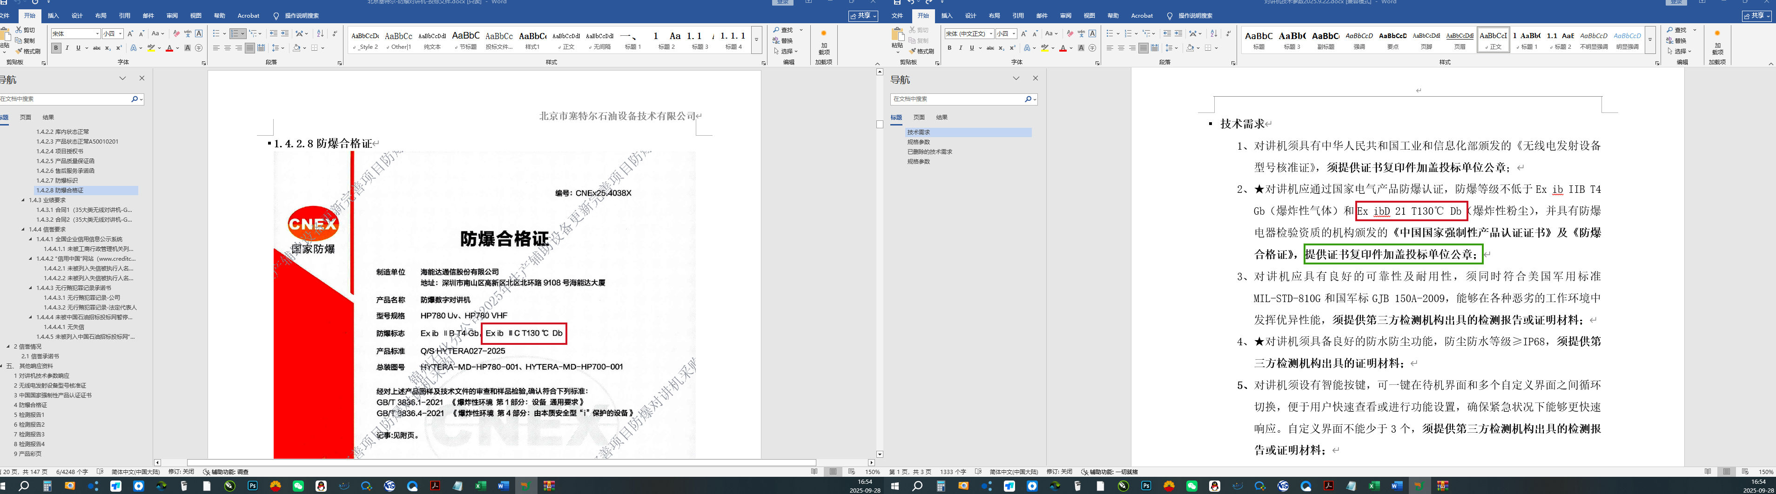The height and width of the screenshot is (494, 1776).
Task: Apply strikethrough in left Word window
Action: coord(96,48)
